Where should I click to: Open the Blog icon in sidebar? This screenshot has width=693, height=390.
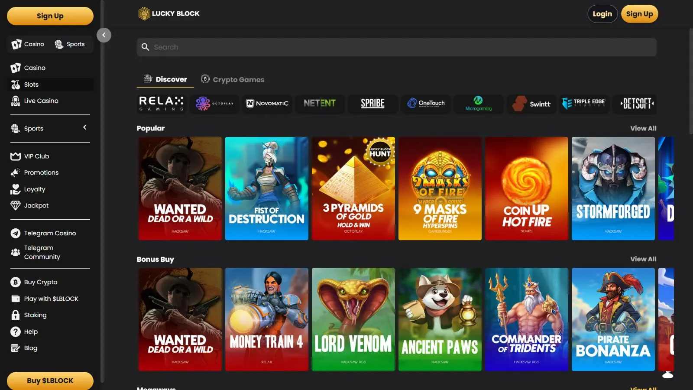pyautogui.click(x=16, y=348)
